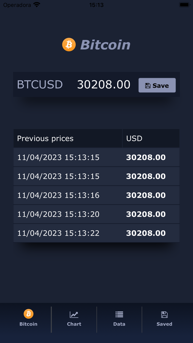This screenshot has height=343, width=193.
Task: Select the Previous prices column header
Action: (x=45, y=138)
